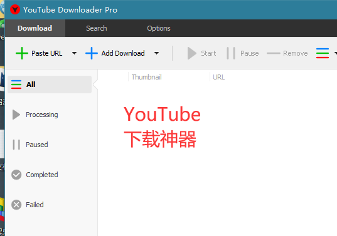Click the Add Download button label
This screenshot has height=236, width=337.
[123, 53]
